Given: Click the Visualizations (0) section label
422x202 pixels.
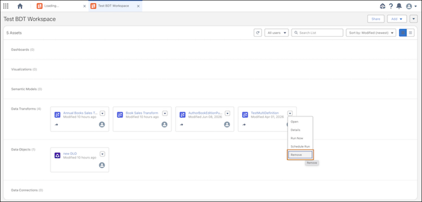Looking at the screenshot, I should tap(24, 69).
